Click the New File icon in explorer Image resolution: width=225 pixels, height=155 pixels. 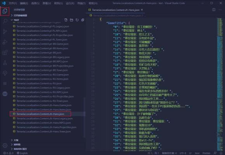[x=66, y=20]
